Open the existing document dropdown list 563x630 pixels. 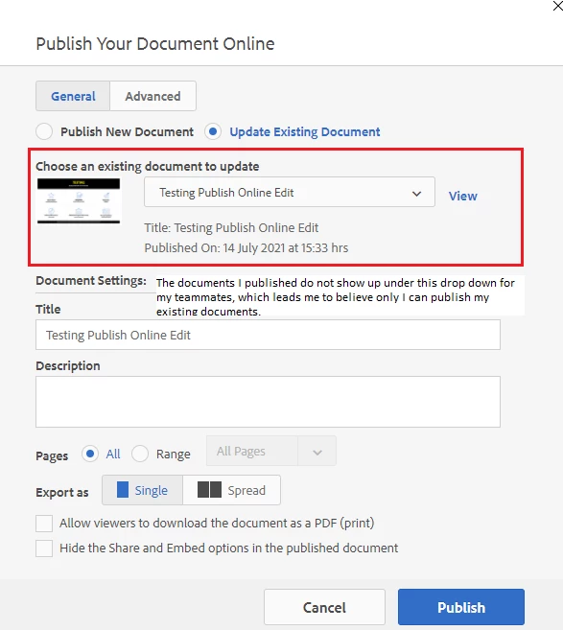(290, 192)
